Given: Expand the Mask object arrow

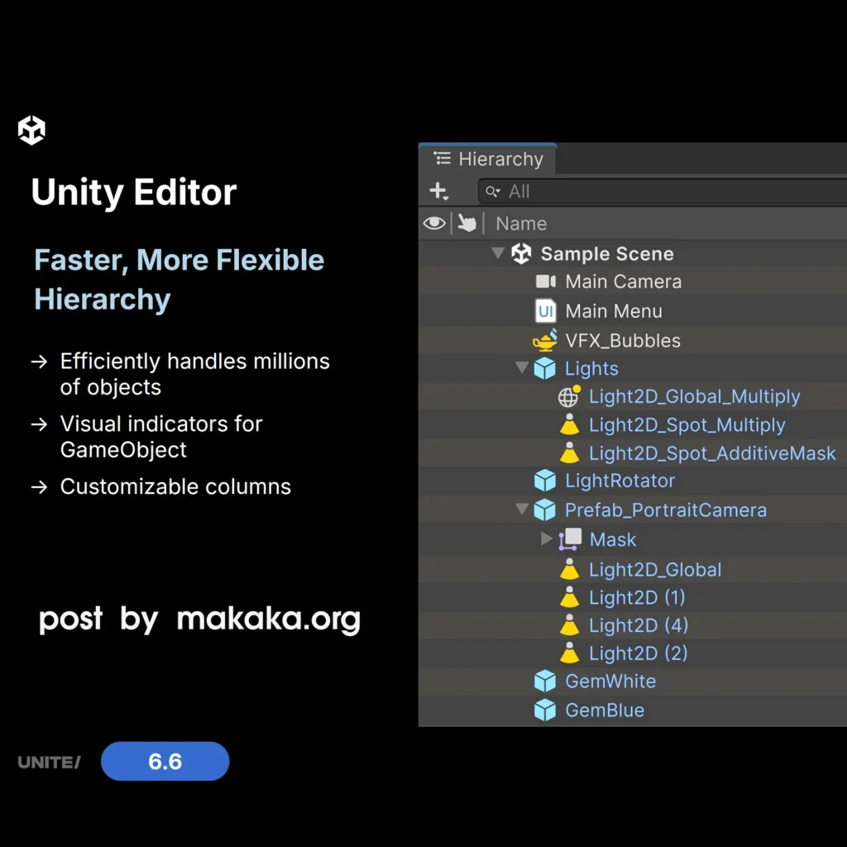Looking at the screenshot, I should click(x=547, y=538).
